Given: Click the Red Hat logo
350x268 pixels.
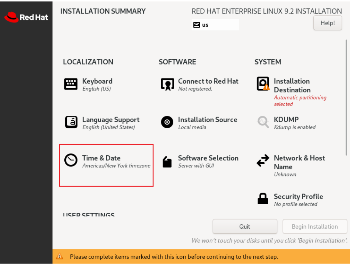Looking at the screenshot, I should pos(26,17).
